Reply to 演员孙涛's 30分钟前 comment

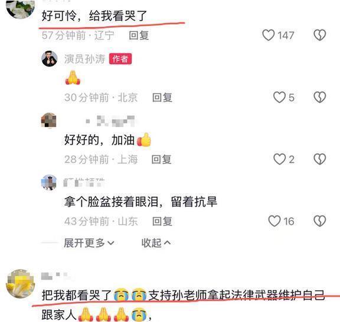click(x=162, y=97)
